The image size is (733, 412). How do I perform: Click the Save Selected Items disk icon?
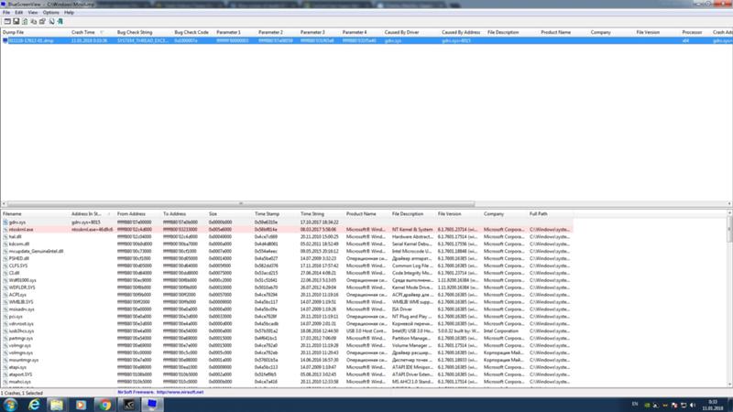click(16, 21)
